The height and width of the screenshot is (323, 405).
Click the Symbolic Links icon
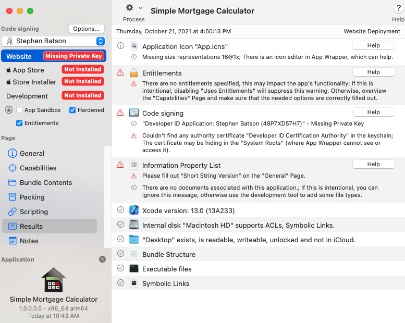click(x=134, y=283)
